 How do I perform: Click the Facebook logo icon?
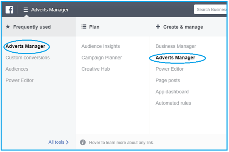9,10
